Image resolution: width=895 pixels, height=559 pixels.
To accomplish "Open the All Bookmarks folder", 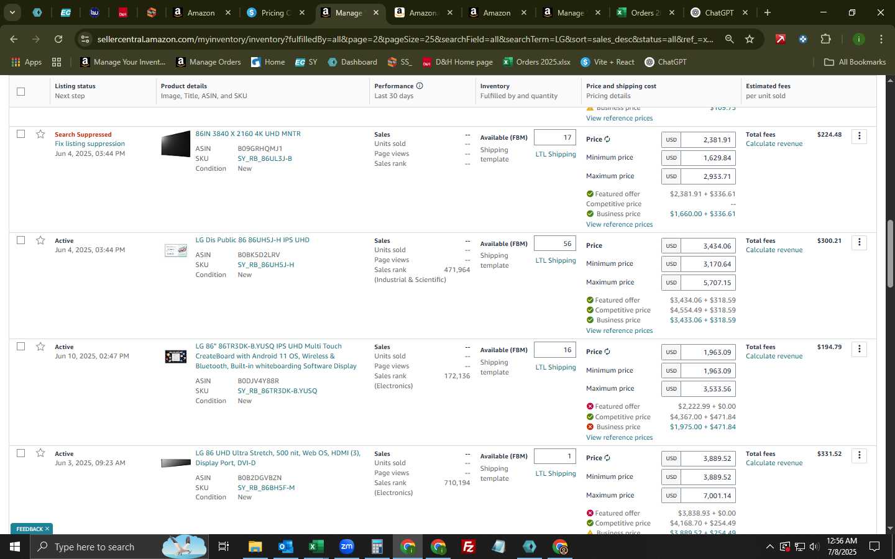I will click(855, 62).
